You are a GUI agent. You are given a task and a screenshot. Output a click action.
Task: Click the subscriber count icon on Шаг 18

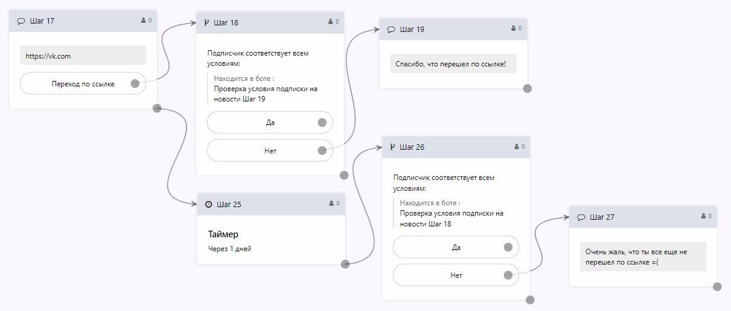(x=331, y=22)
